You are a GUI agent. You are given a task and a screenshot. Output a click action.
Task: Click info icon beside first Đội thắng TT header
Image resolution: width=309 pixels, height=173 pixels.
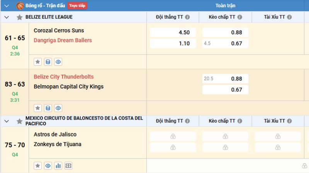click(187, 17)
